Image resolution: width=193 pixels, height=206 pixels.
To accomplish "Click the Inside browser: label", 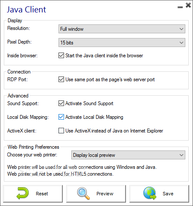I will [22, 56].
